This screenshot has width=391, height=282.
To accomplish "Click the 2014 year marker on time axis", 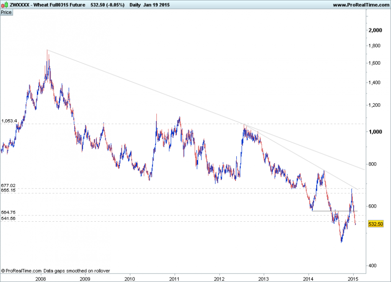I will tap(308, 279).
